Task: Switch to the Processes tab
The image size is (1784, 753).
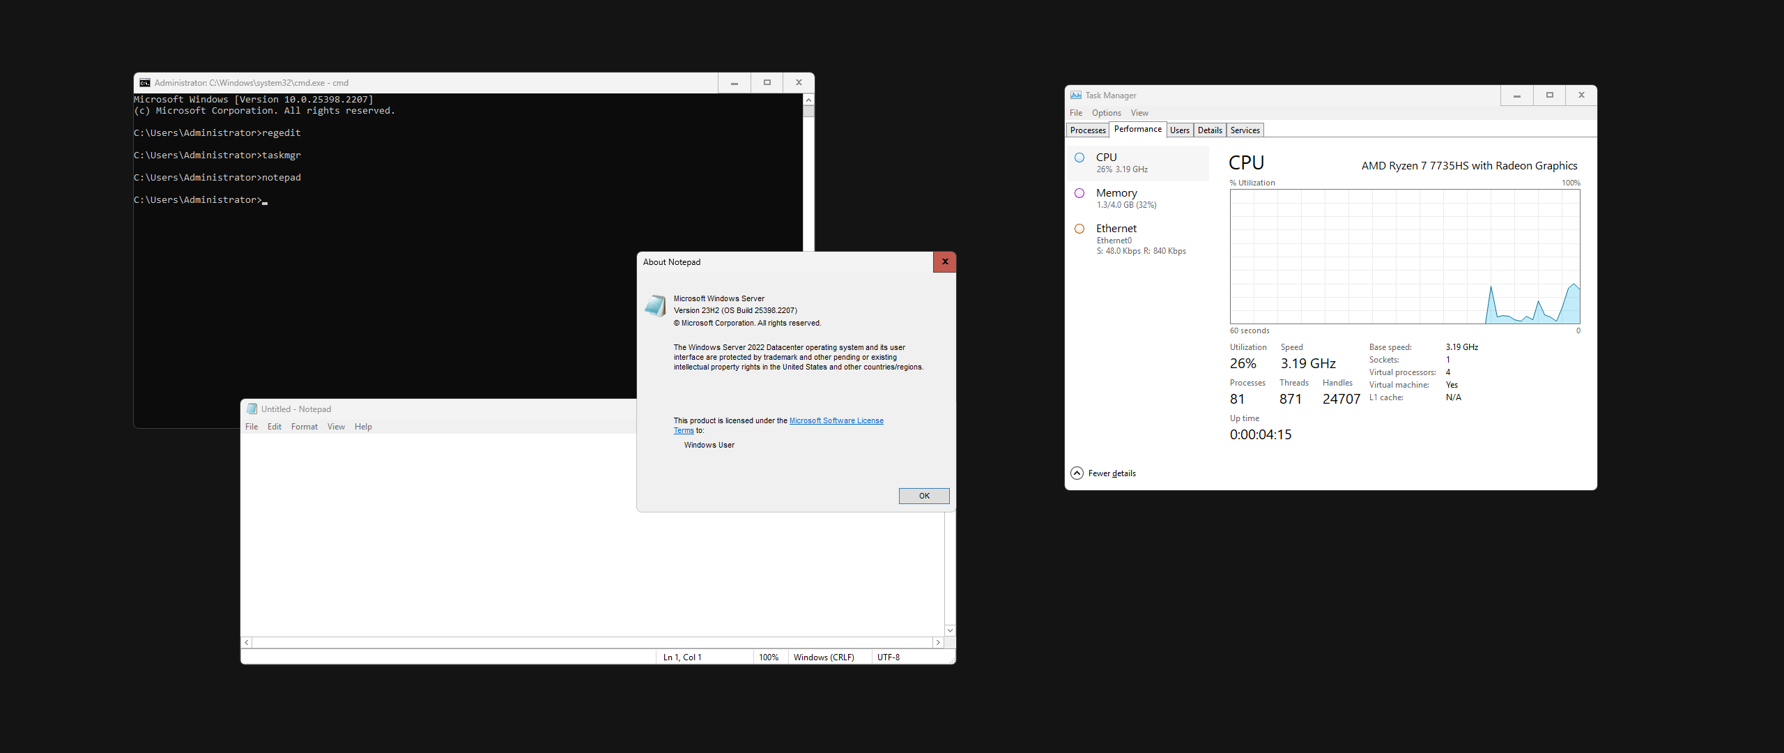Action: click(x=1087, y=130)
